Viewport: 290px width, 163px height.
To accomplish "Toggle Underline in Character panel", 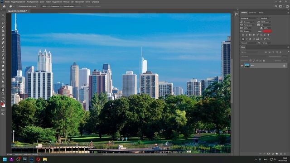I will point(265,35).
